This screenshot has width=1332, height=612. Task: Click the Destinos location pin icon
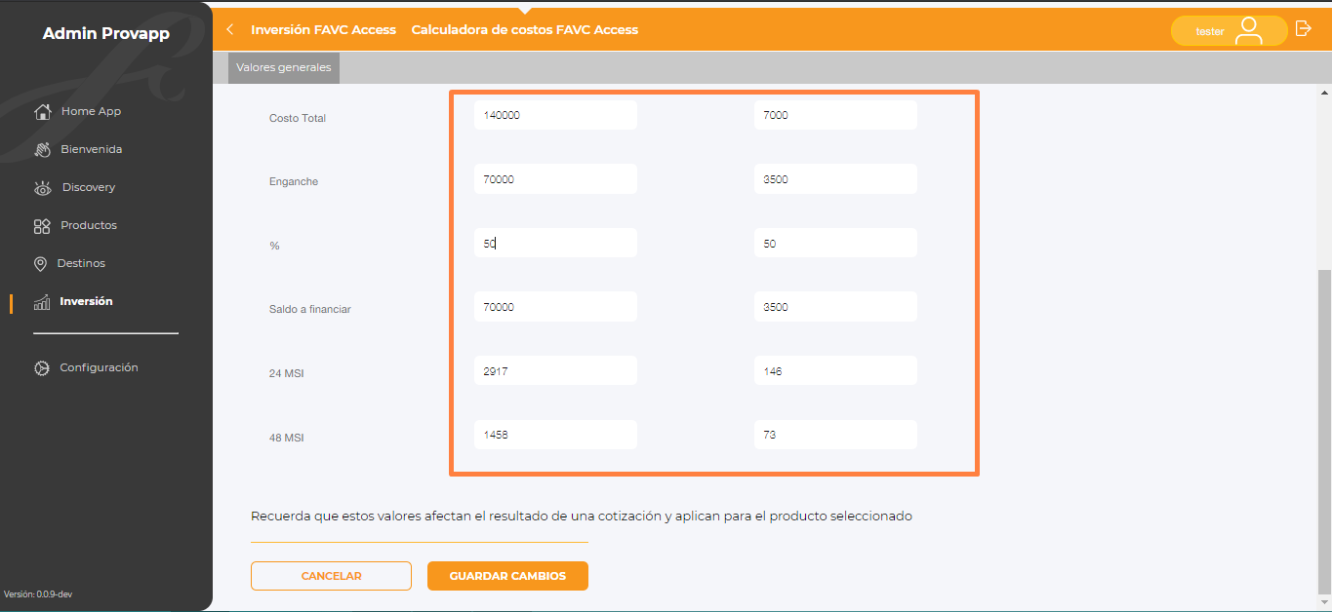[40, 264]
